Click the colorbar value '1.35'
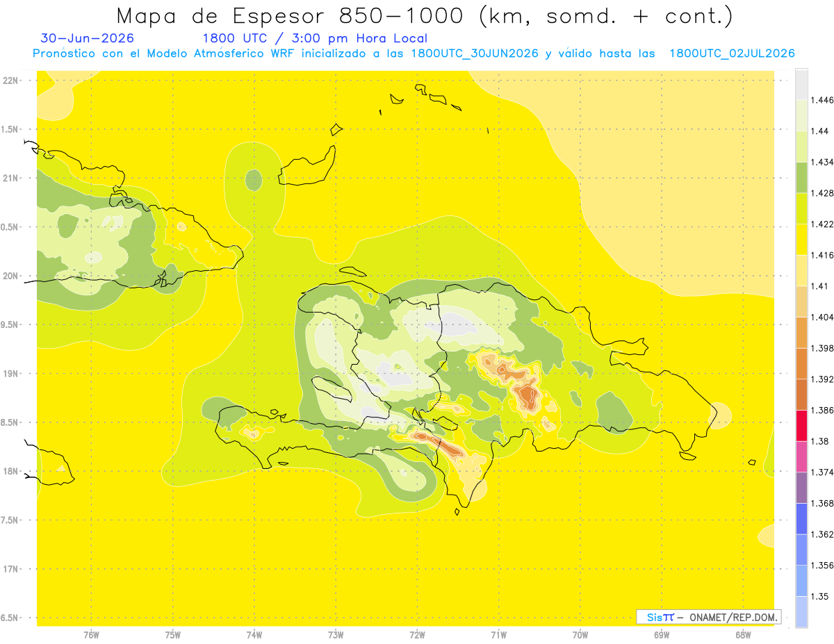The image size is (834, 644). point(821,597)
